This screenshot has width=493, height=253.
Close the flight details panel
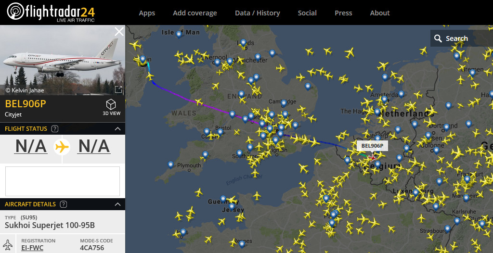point(119,32)
